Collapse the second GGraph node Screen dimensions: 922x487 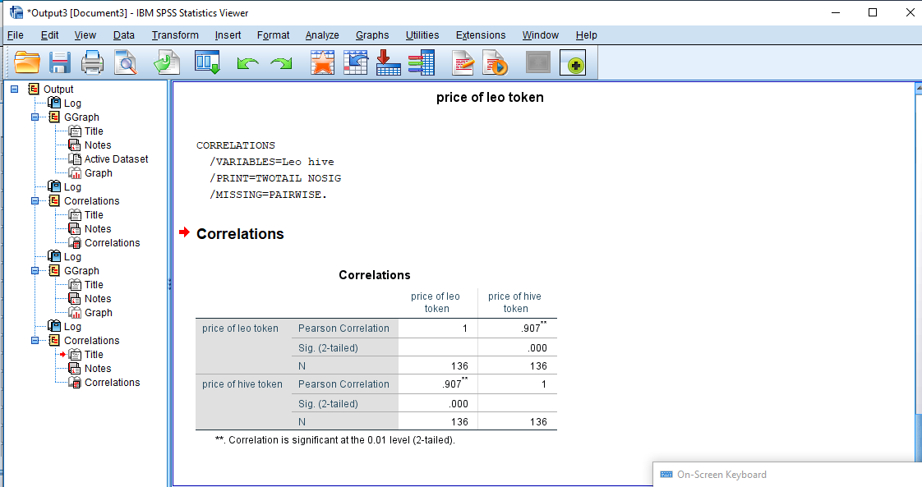tap(35, 271)
